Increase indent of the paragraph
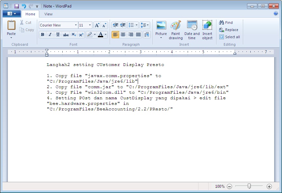 tap(123, 25)
